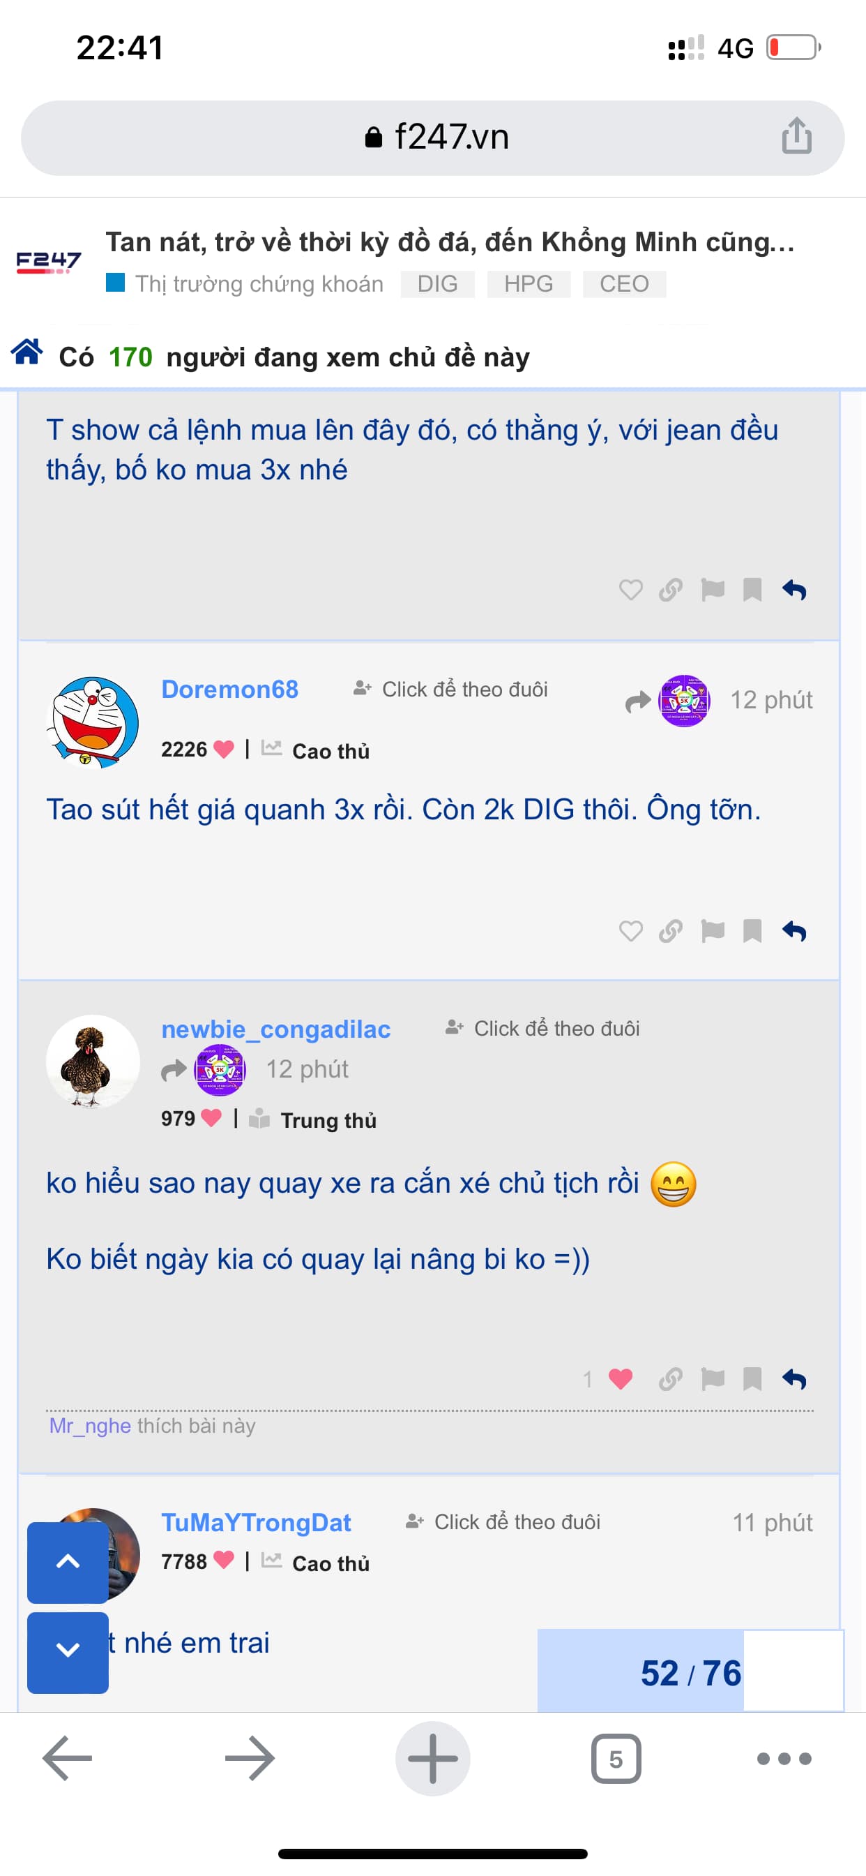Image resolution: width=866 pixels, height=1876 pixels.
Task: Open the browser tabs counter showing 5
Action: pyautogui.click(x=616, y=1759)
